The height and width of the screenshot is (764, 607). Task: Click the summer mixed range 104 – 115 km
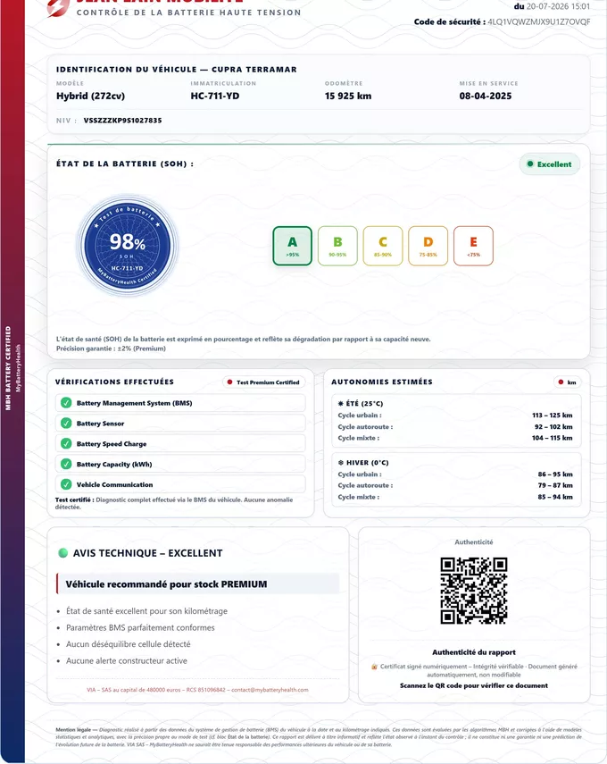pos(552,438)
